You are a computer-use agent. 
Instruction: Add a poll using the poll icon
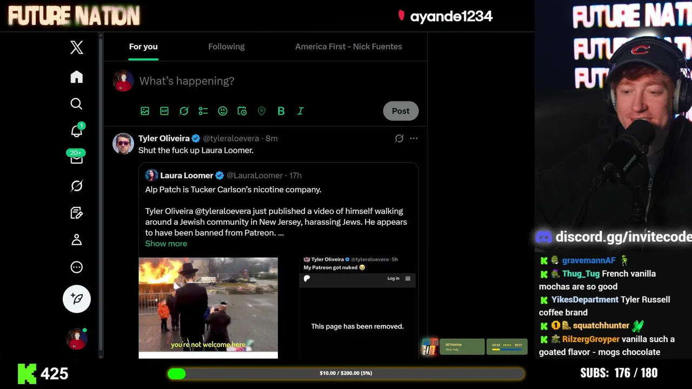point(203,111)
